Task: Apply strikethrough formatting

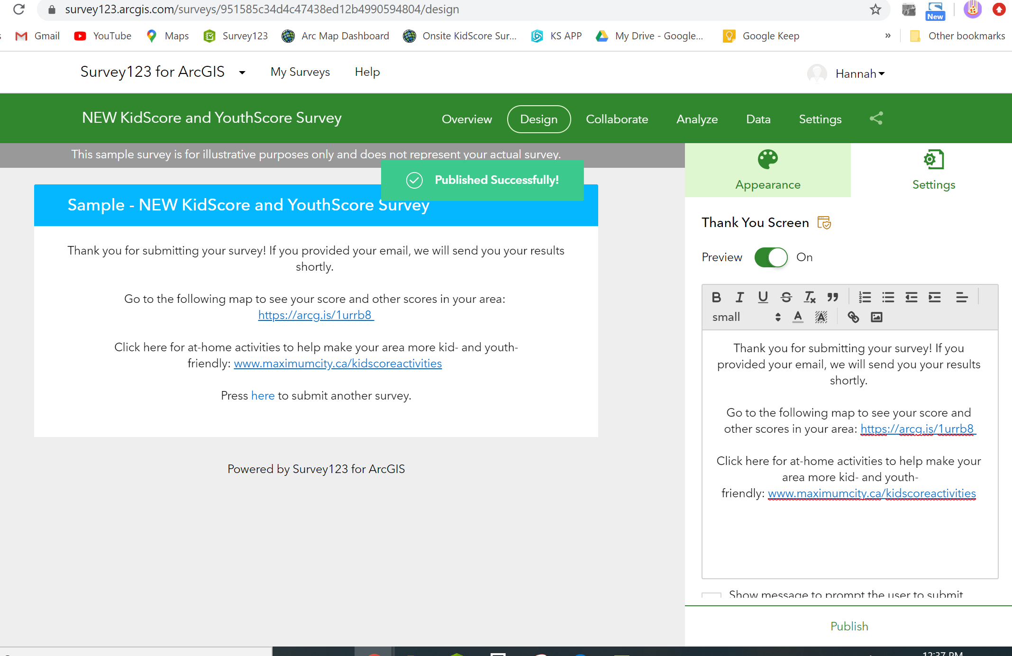Action: (786, 297)
